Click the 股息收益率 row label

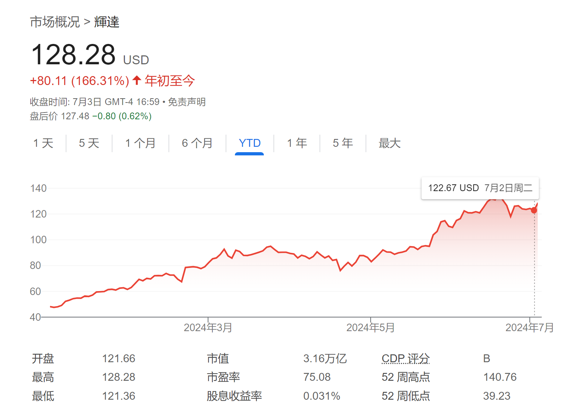click(x=234, y=396)
